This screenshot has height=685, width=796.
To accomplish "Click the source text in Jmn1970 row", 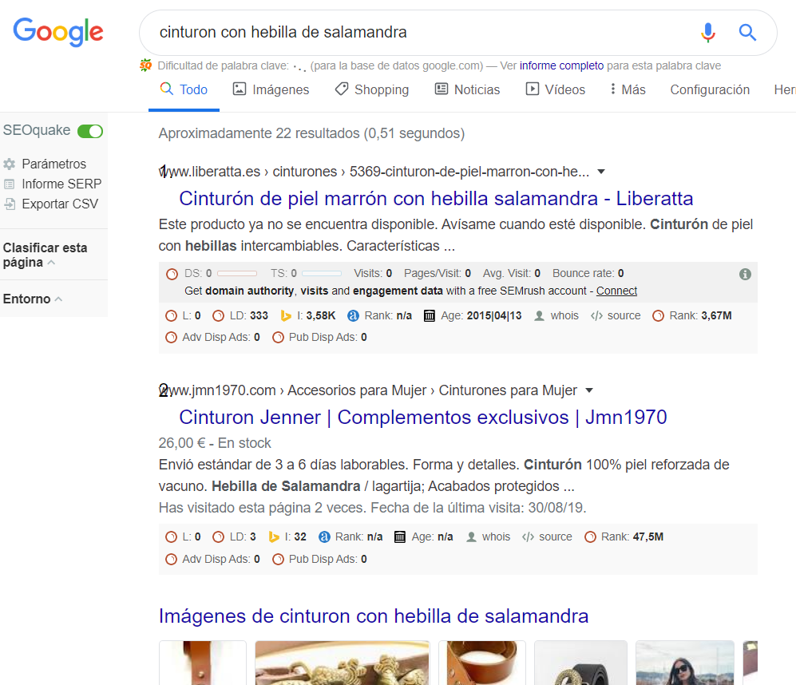I will pos(556,537).
